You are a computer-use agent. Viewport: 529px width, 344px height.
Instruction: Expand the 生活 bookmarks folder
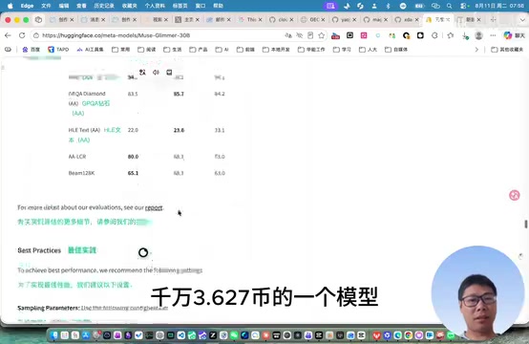pyautogui.click(x=173, y=50)
